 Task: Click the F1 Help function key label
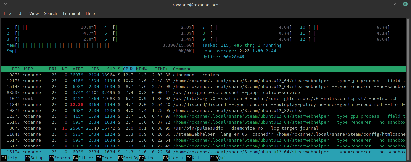9,158
